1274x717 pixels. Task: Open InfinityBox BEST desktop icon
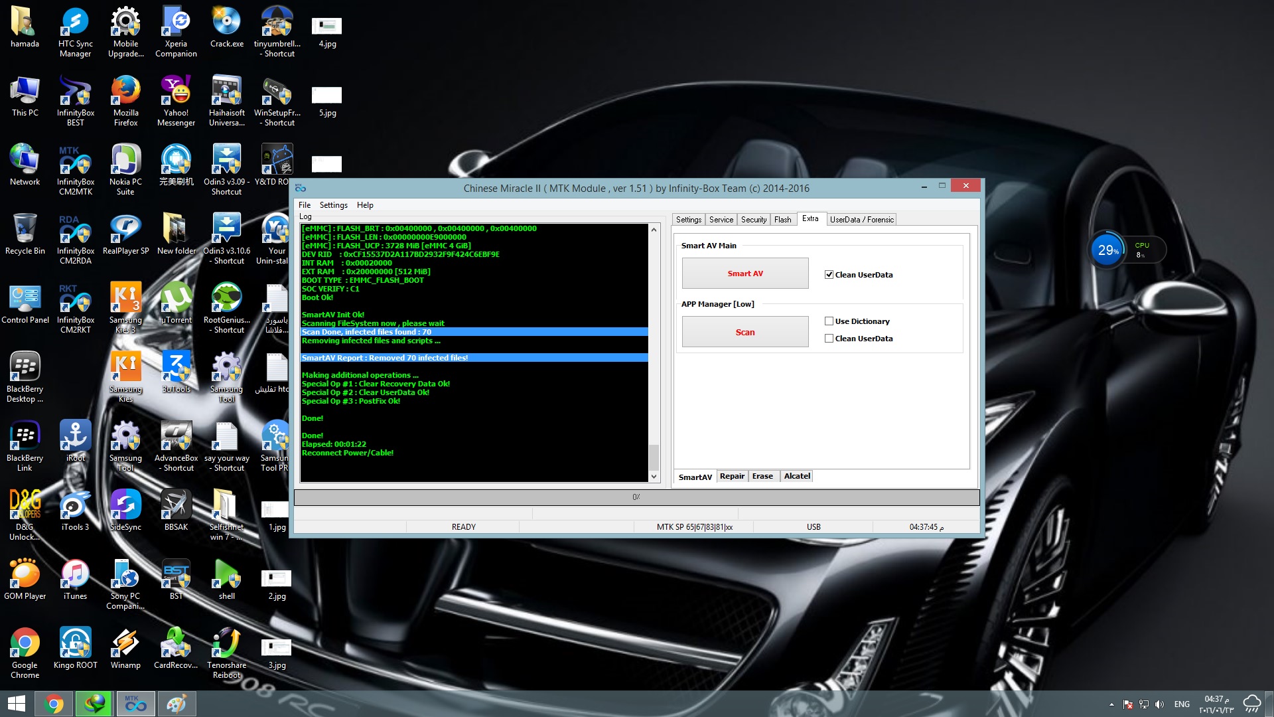[75, 100]
